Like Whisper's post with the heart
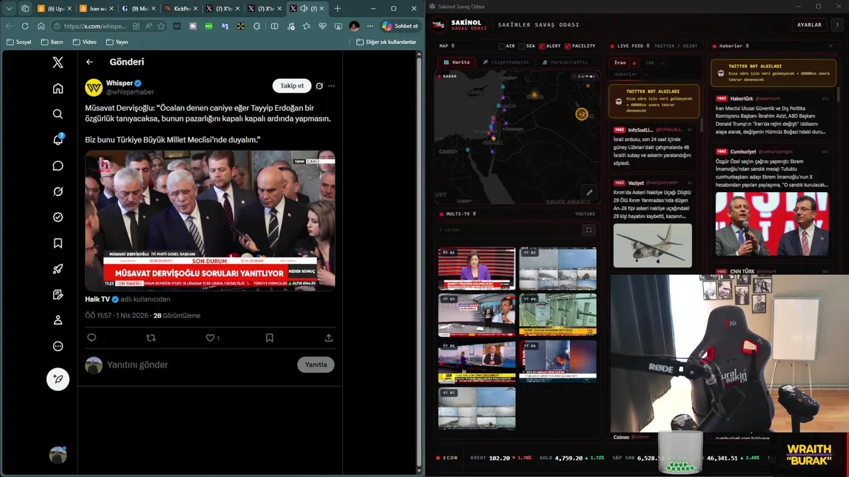This screenshot has height=477, width=849. (x=210, y=338)
